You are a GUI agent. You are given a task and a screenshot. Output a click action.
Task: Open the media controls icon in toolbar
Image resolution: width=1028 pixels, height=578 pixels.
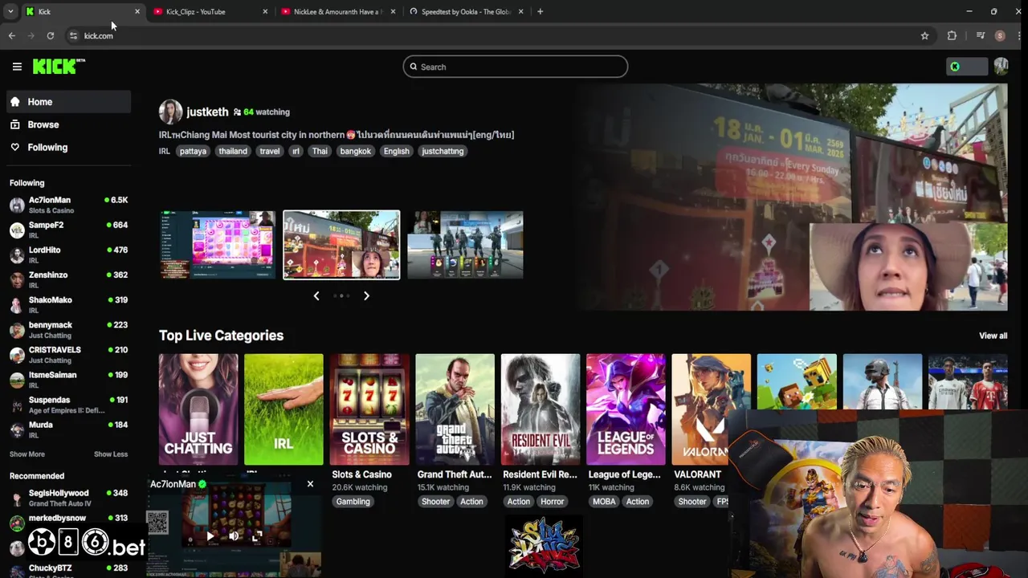[981, 35]
